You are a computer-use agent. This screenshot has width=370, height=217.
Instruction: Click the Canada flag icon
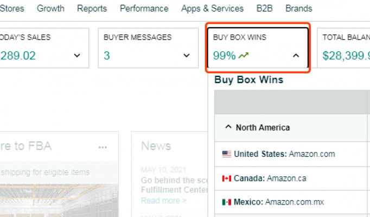tap(227, 178)
